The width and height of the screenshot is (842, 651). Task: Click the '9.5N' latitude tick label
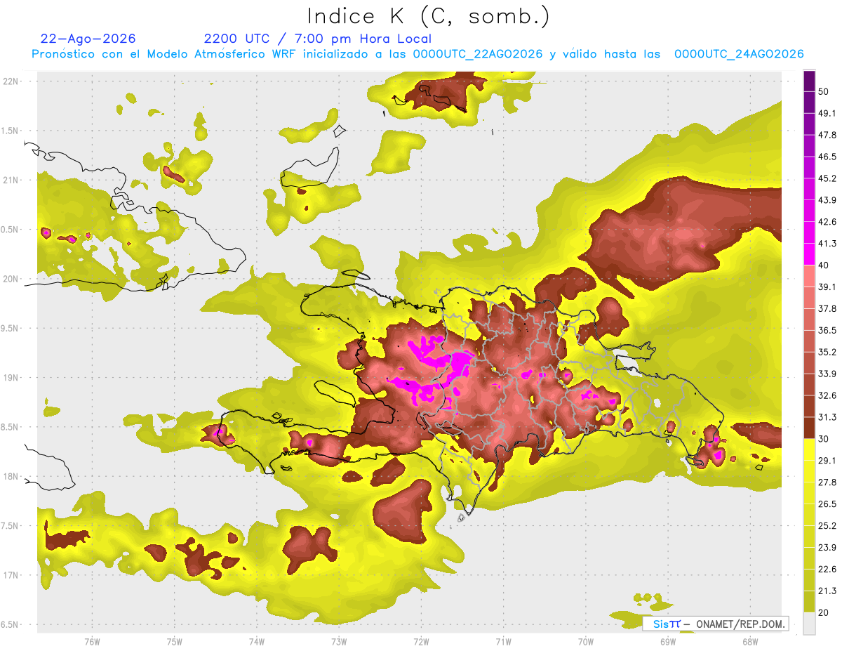(x=9, y=328)
